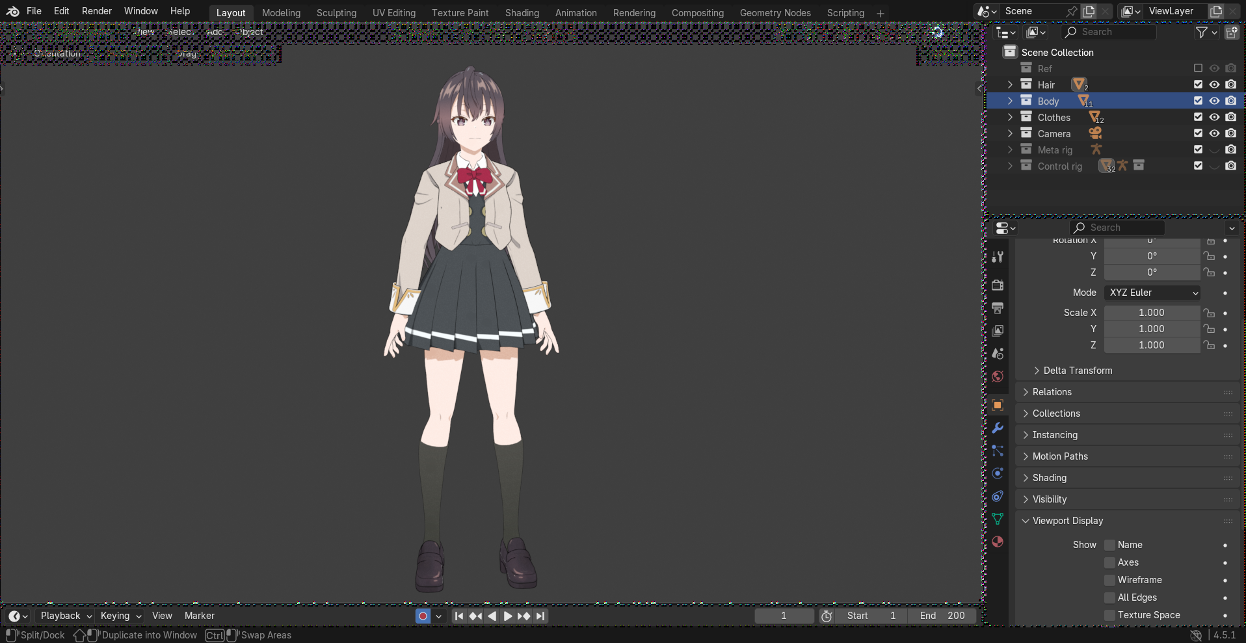Open the XYZ Euler rotation mode dropdown

(1152, 293)
